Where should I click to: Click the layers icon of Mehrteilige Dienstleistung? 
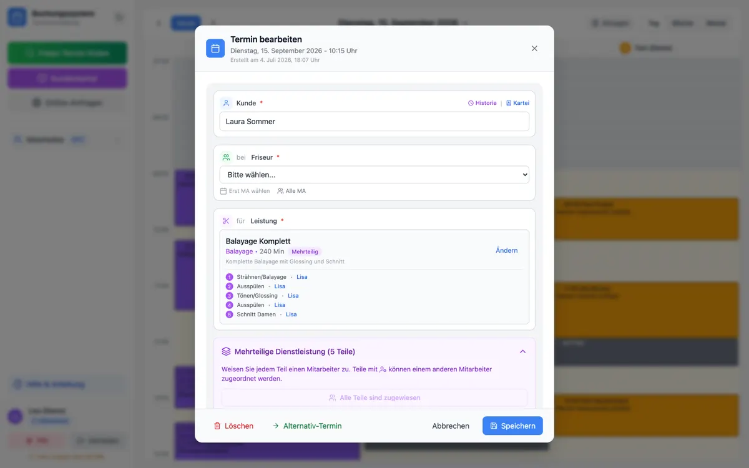pos(226,351)
